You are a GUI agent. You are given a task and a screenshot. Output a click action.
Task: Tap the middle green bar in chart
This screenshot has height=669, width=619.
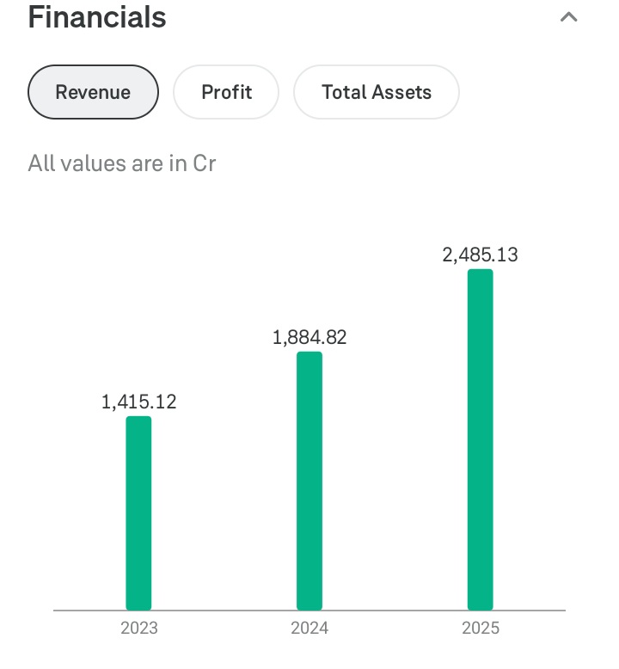pos(309,480)
